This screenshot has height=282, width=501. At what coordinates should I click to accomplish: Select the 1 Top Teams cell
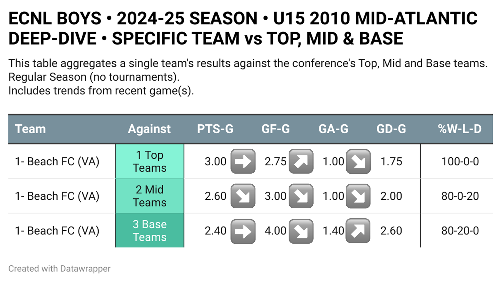coord(150,161)
